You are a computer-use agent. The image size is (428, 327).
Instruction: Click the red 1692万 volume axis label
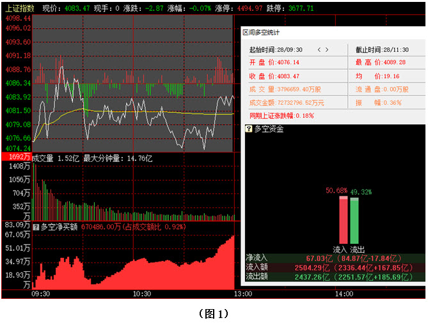(16, 157)
